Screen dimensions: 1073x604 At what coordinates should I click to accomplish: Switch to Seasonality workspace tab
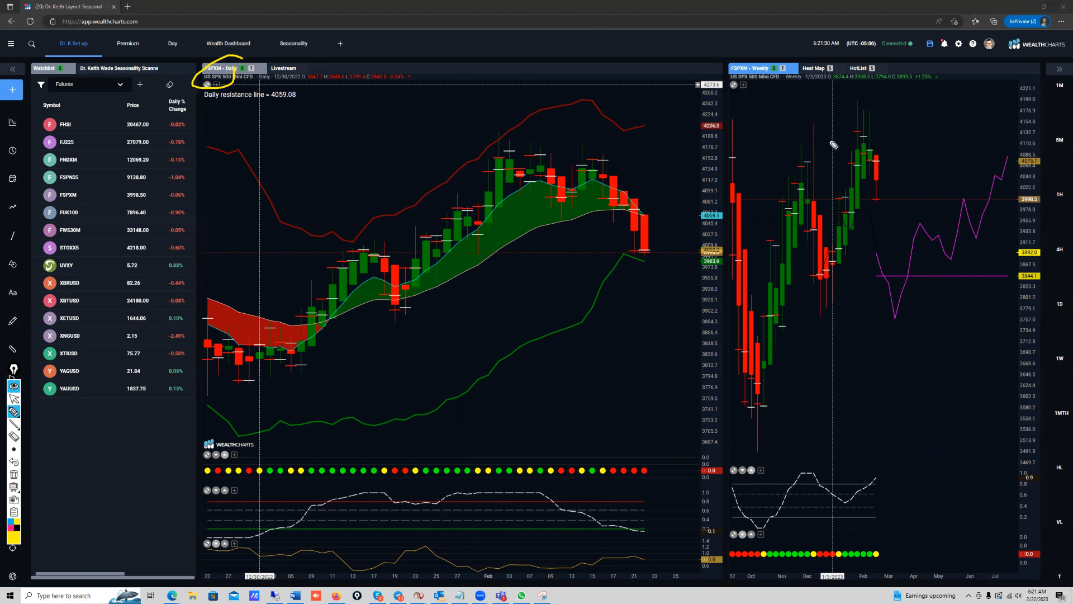click(293, 44)
